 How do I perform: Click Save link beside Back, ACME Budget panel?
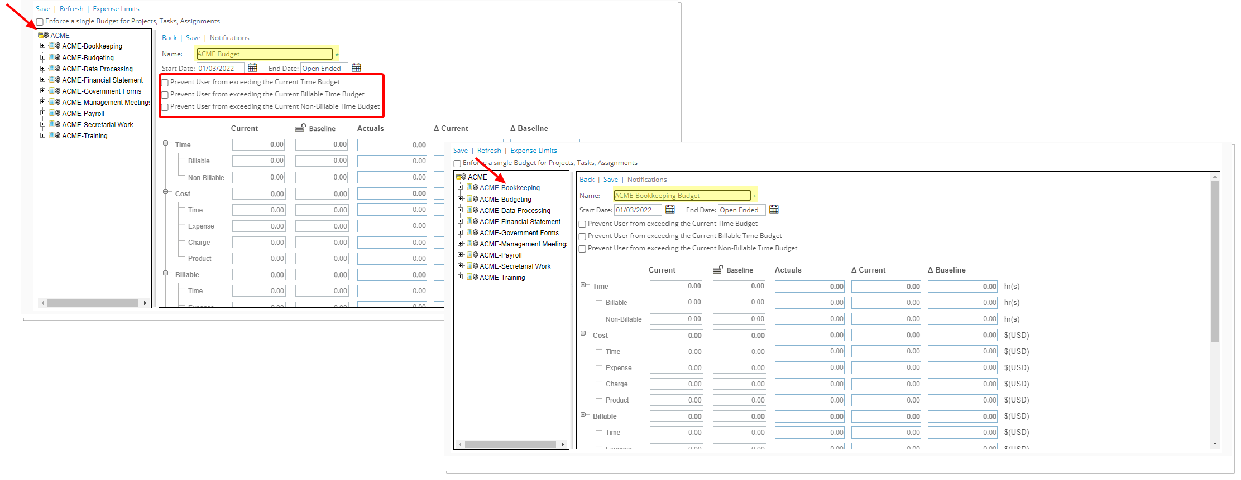tap(193, 38)
